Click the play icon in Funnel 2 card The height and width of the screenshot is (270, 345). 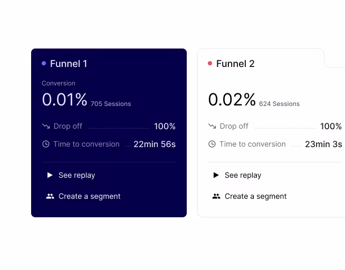(216, 175)
